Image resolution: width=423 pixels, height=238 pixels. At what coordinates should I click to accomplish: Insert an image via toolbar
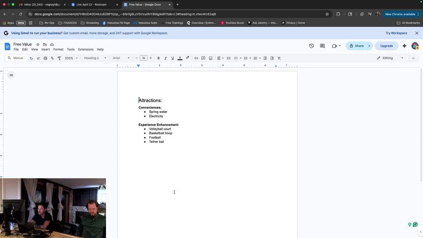point(211,58)
